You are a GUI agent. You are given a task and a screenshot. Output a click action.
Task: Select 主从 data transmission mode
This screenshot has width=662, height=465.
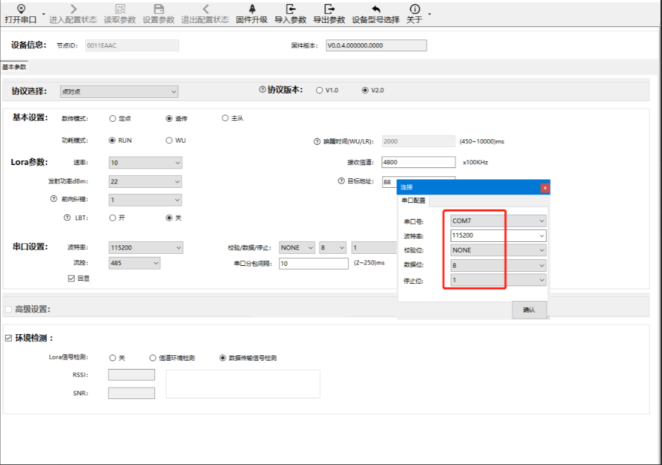click(225, 118)
